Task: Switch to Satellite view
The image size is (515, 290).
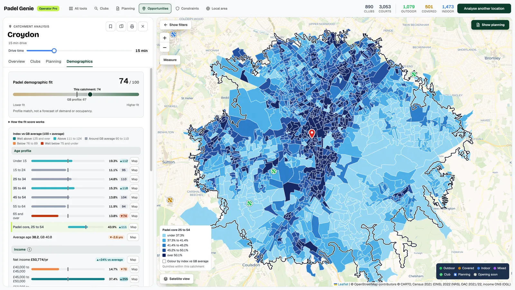Action: [177, 279]
